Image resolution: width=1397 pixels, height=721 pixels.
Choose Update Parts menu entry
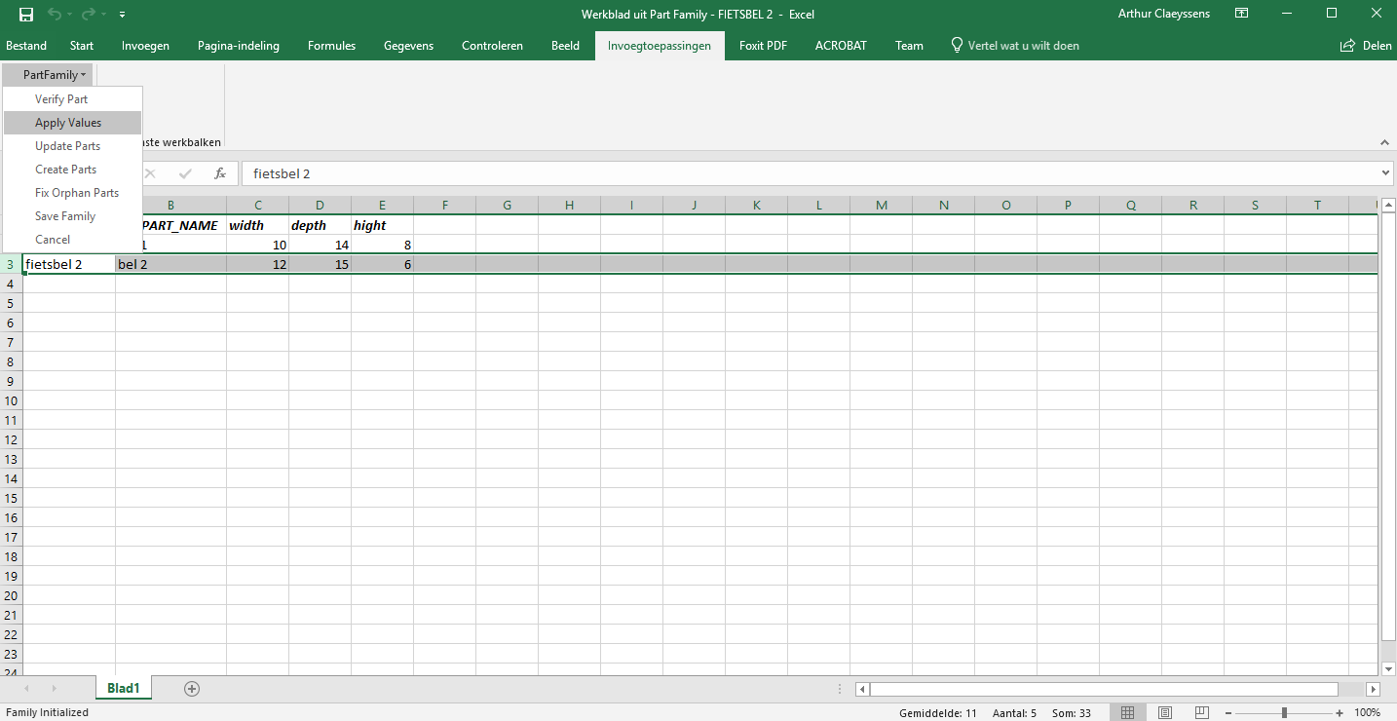pyautogui.click(x=73, y=146)
